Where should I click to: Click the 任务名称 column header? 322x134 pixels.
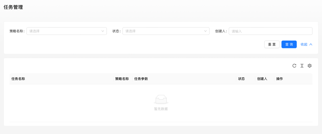tap(61, 79)
